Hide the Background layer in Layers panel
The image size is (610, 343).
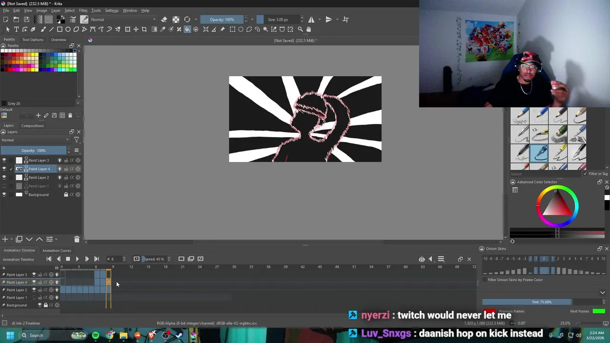point(4,195)
